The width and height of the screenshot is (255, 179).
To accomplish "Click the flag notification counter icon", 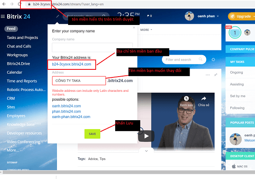I will [149, 16].
